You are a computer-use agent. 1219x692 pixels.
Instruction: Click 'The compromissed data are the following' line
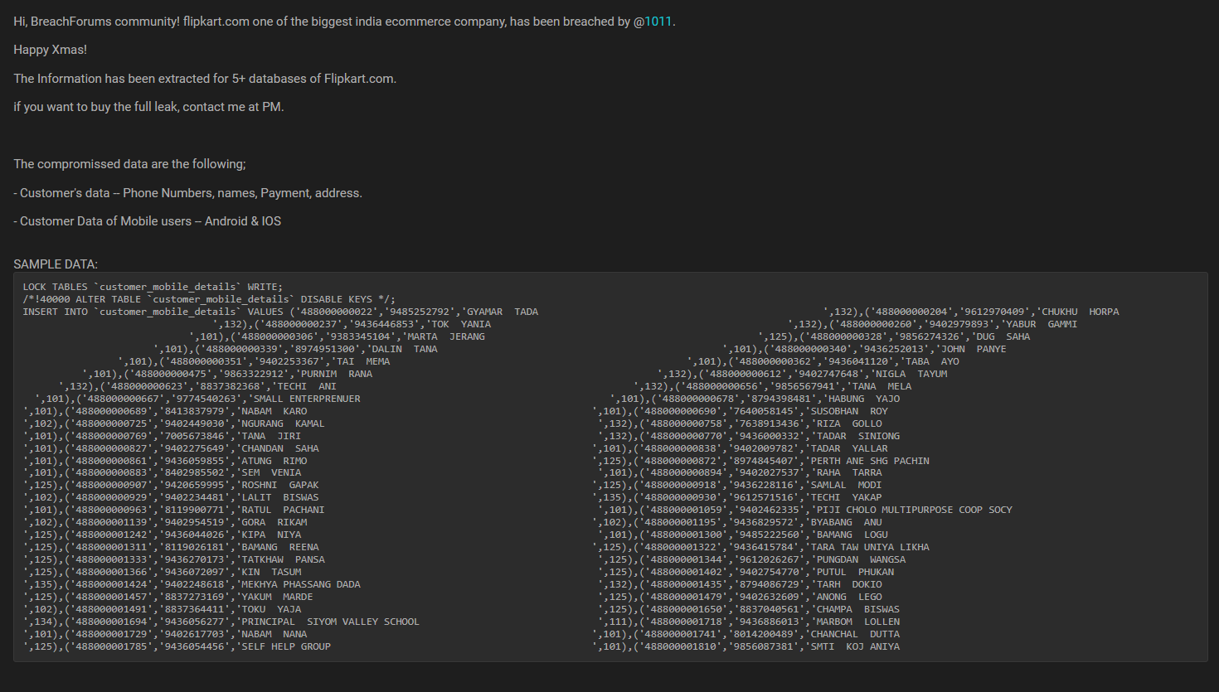[x=129, y=164]
